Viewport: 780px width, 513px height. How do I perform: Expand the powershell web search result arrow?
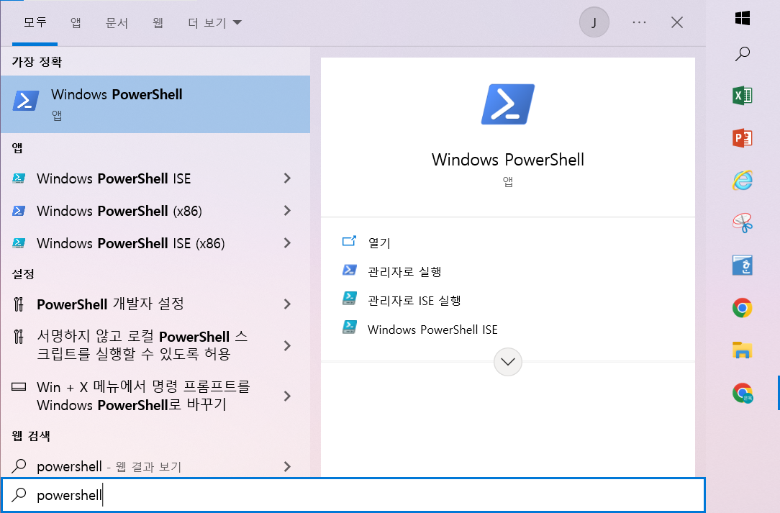click(x=287, y=466)
